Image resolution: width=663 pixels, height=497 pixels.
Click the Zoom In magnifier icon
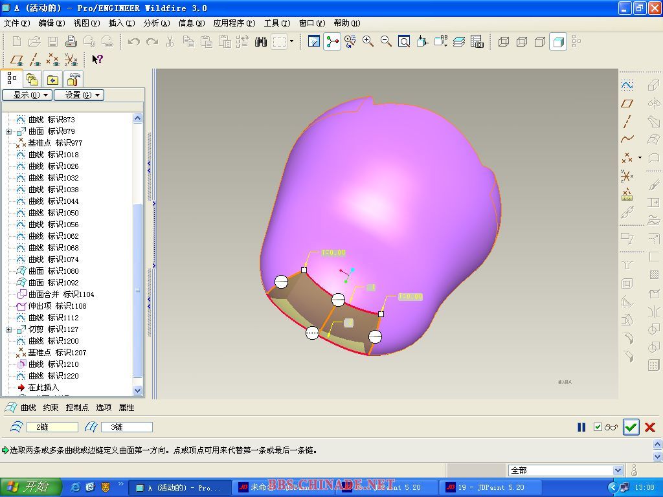point(368,41)
